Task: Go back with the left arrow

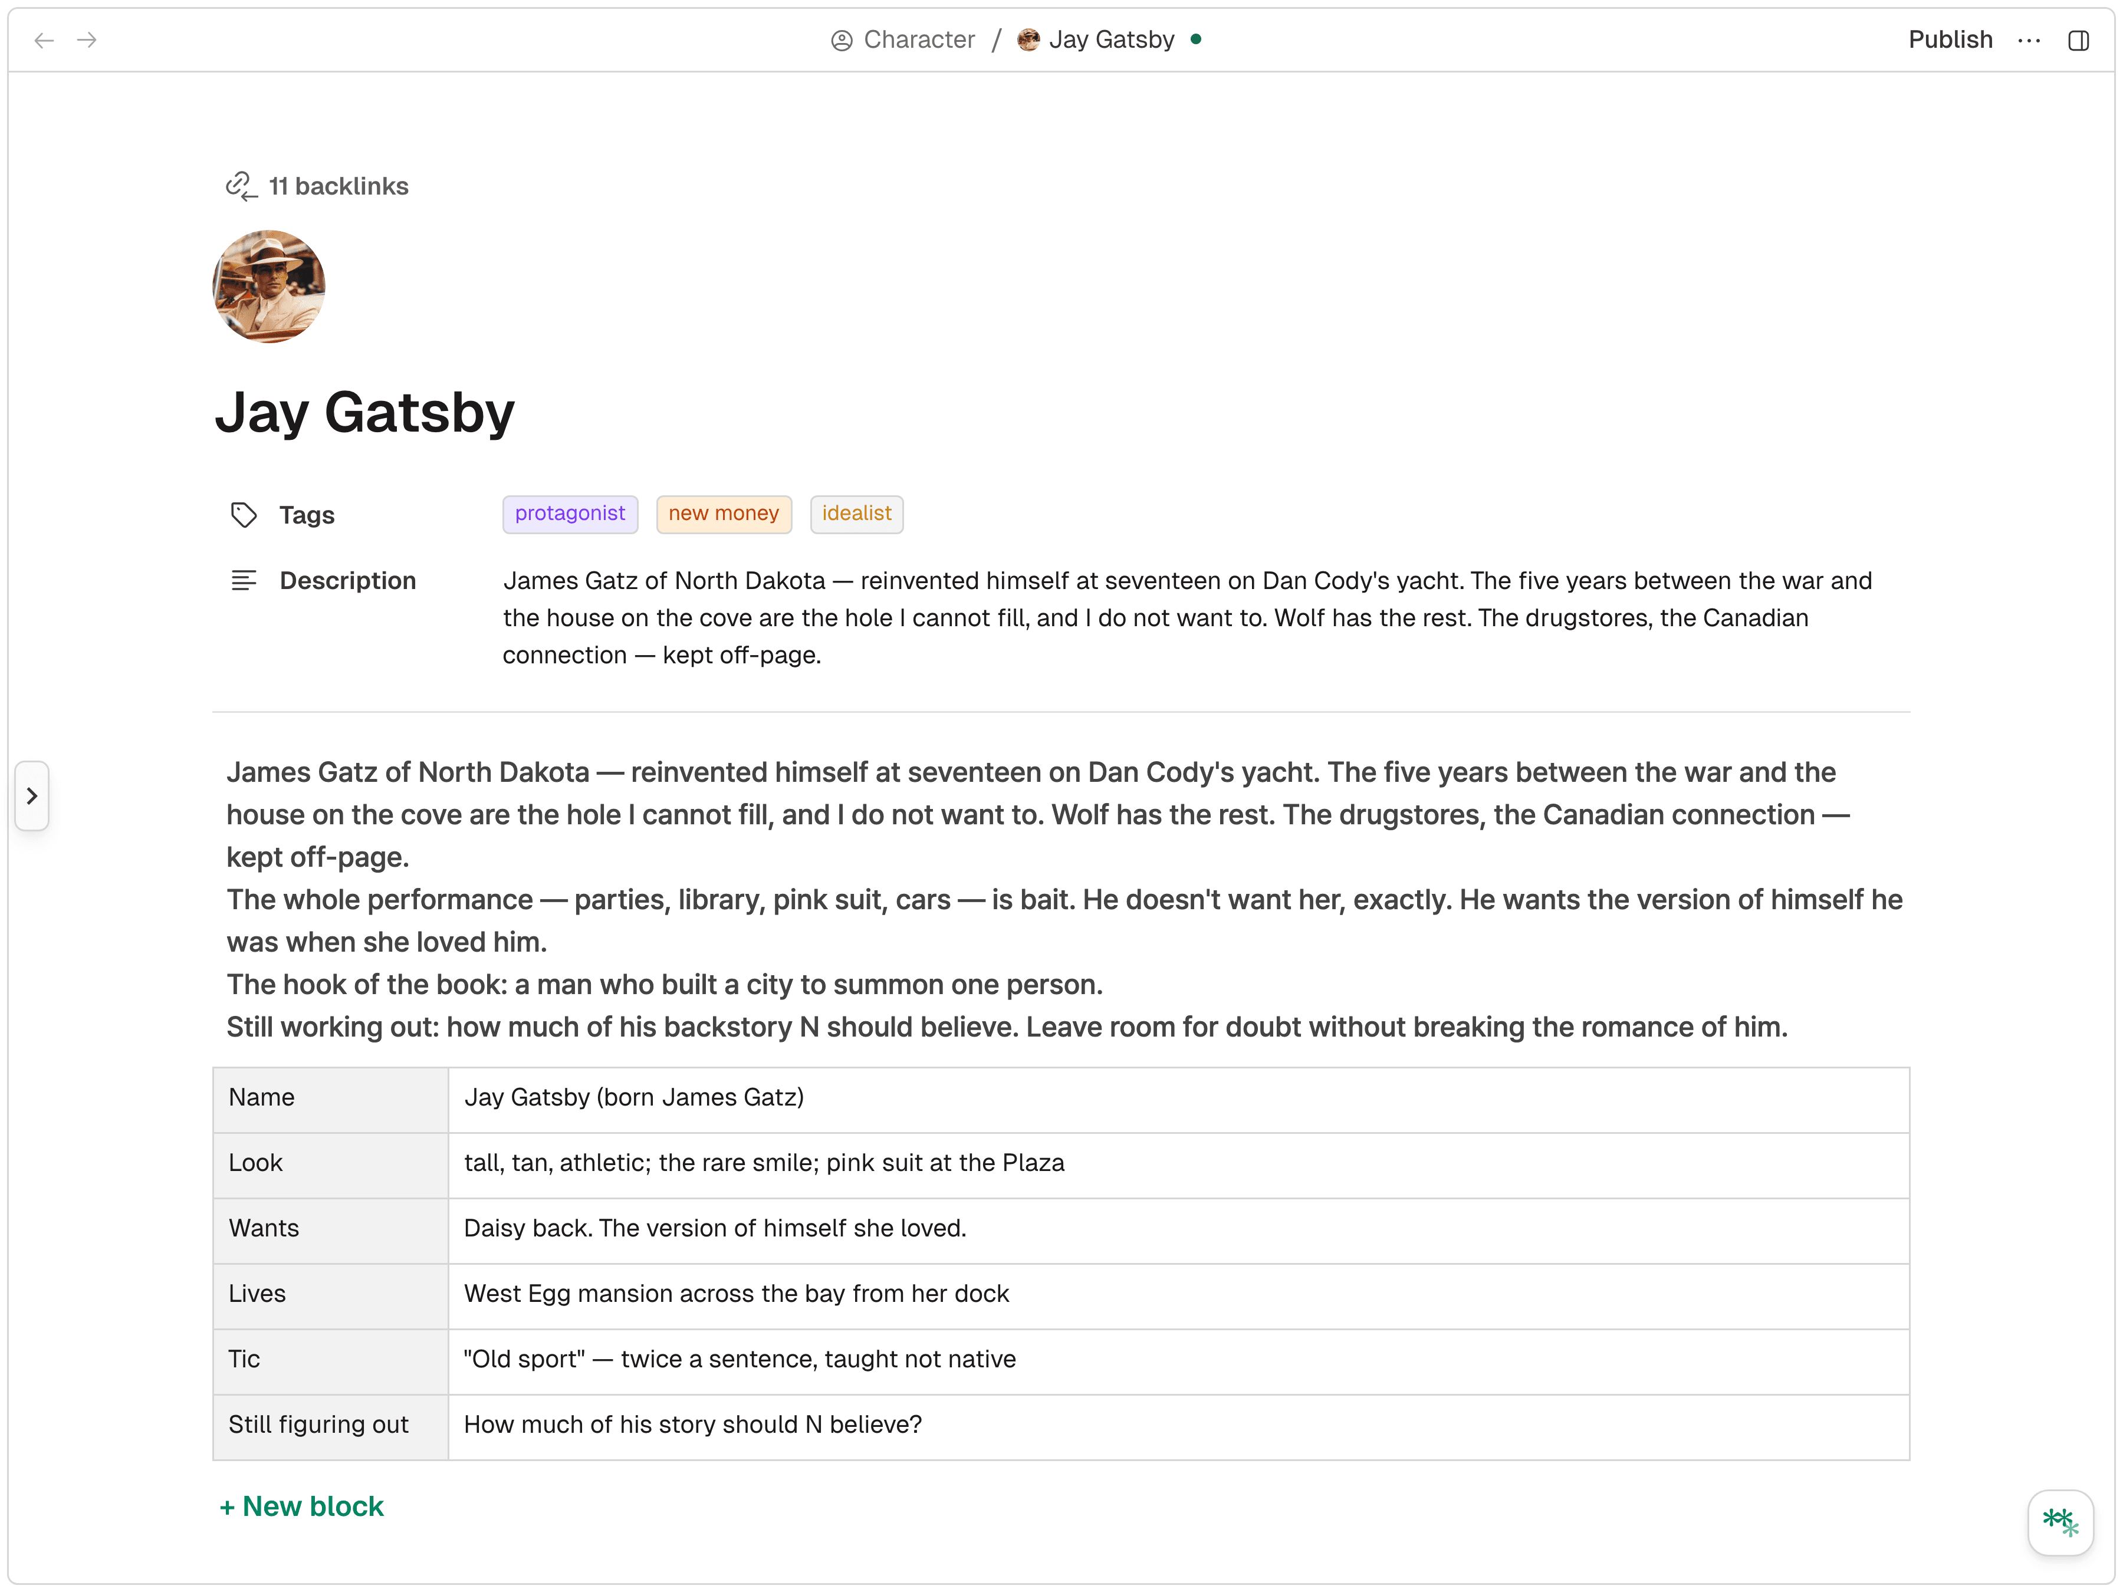Action: coord(44,40)
